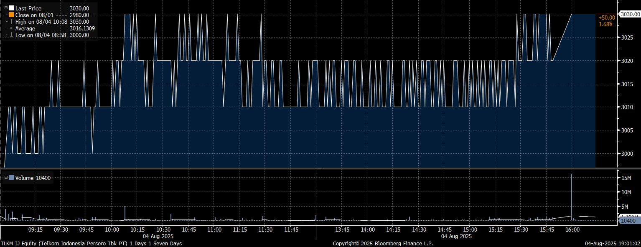
Task: Click the 10:00 time axis label
Action: coord(112,230)
